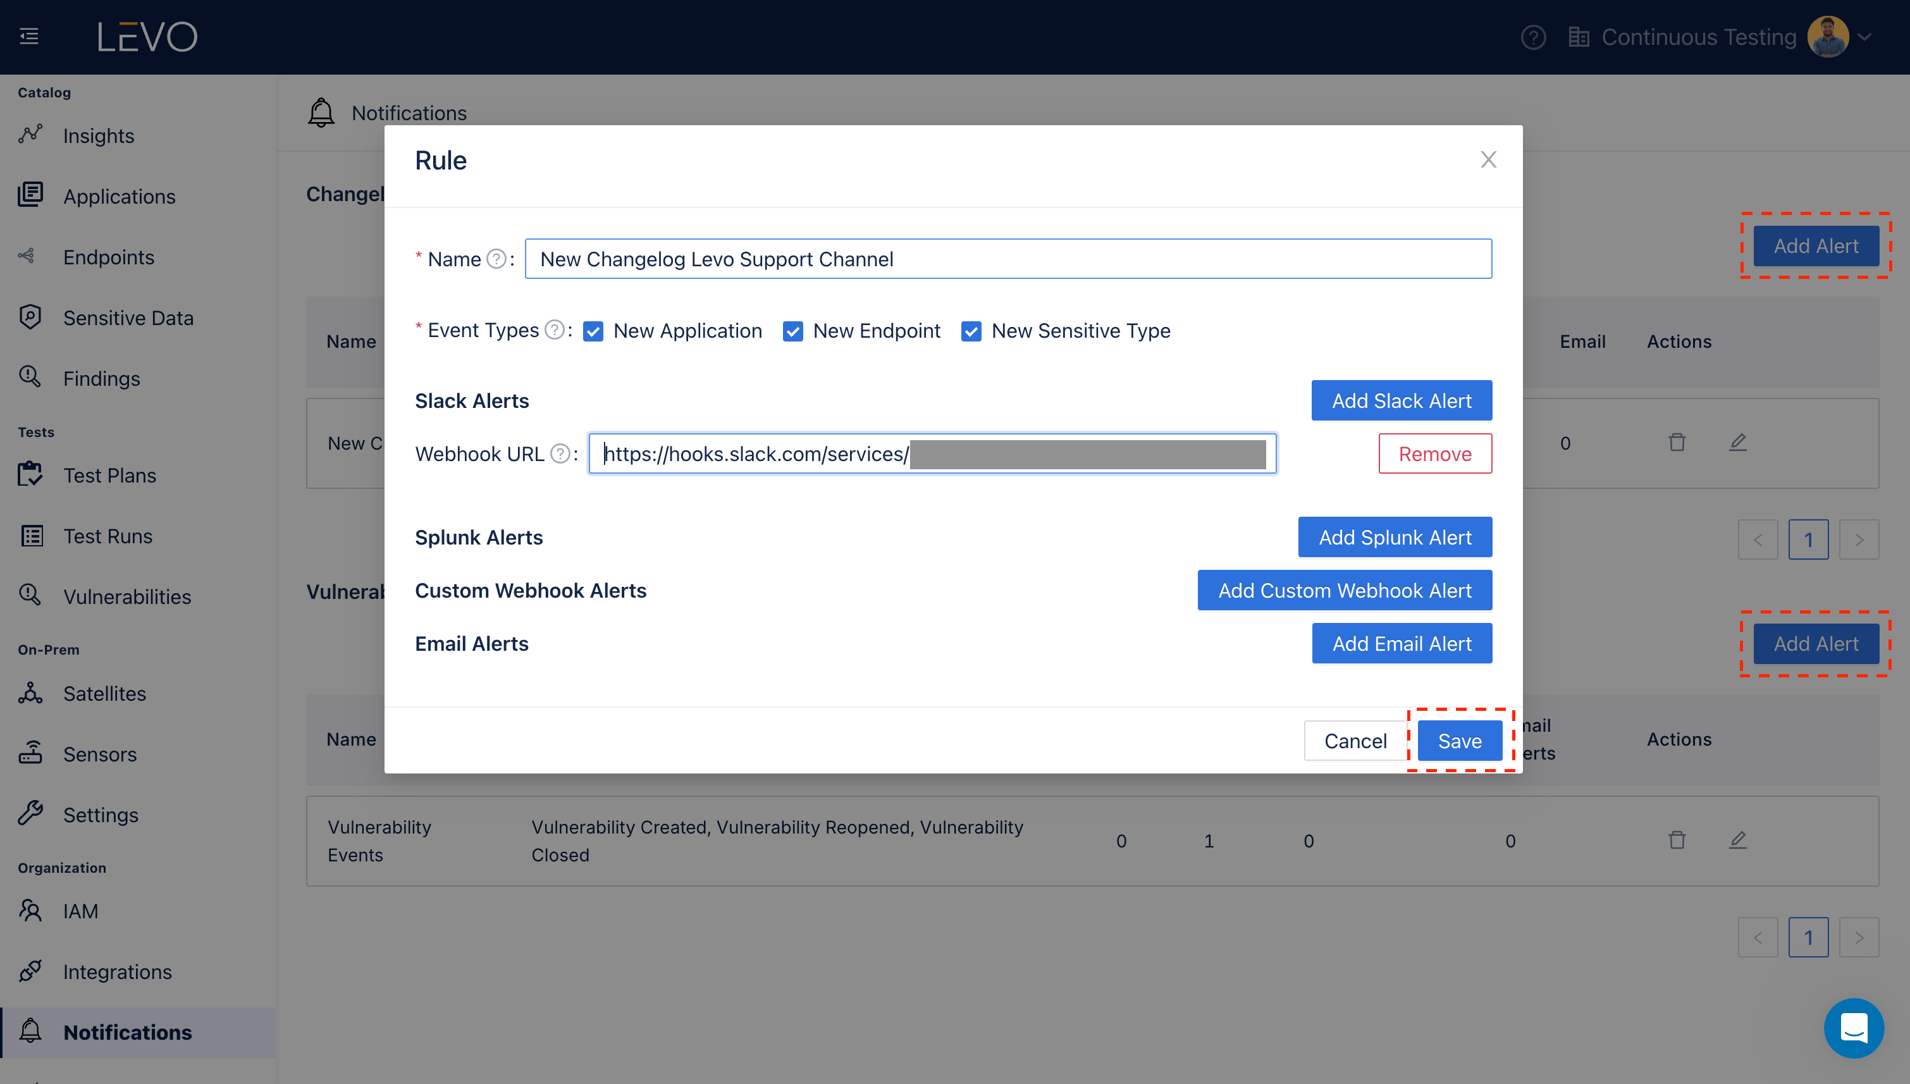Image resolution: width=1910 pixels, height=1084 pixels.
Task: Go to next page in Vulnerability pagination
Action: [1859, 937]
